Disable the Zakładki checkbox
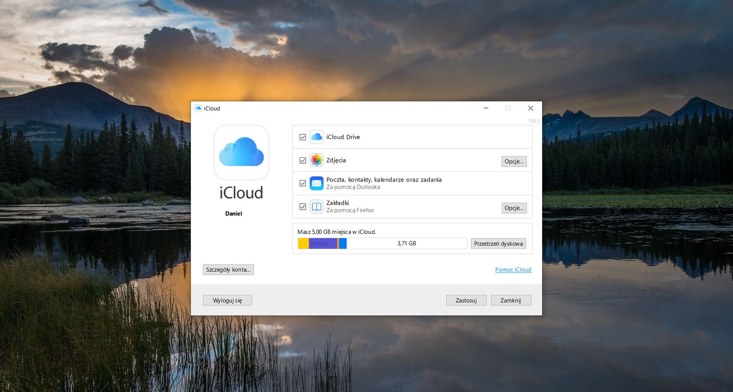 coord(303,207)
